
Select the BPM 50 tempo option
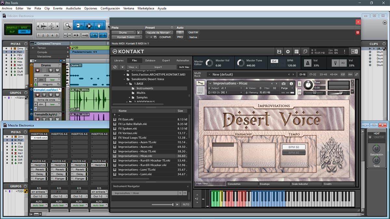coord(293,147)
